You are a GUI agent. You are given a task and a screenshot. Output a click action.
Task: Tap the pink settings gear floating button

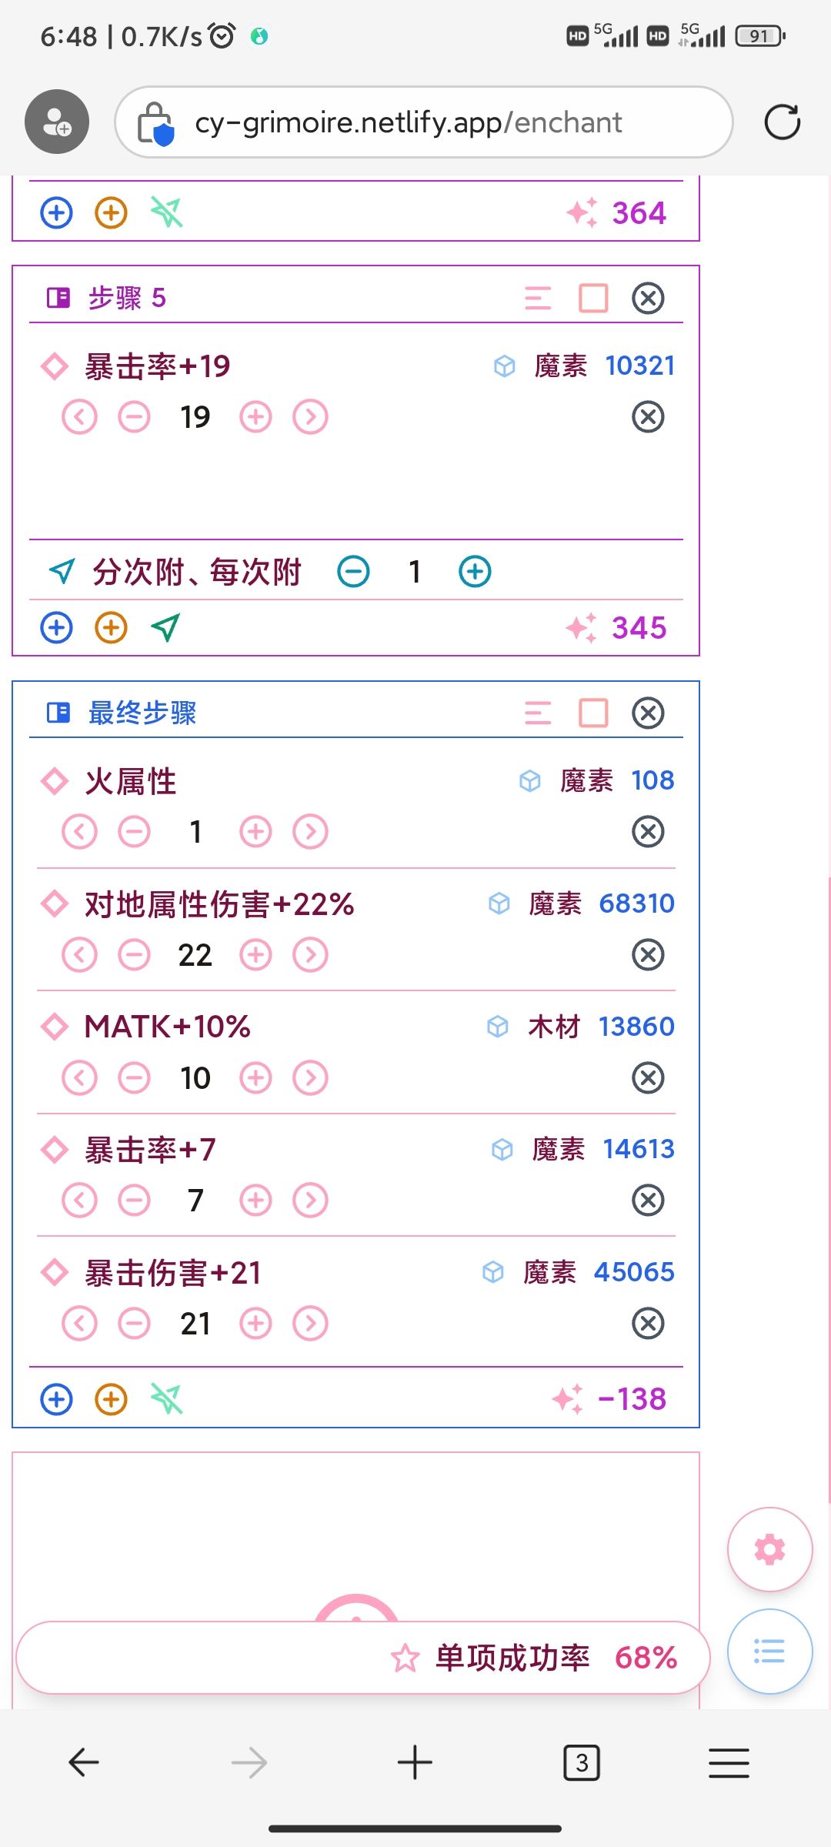tap(769, 1548)
